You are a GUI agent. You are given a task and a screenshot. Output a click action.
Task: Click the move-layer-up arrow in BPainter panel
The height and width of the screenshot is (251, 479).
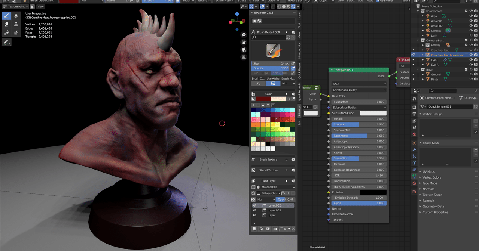284,228
